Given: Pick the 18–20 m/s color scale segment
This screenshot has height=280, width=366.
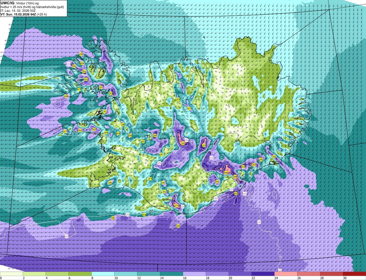Looking at the screenshot, I should (x=217, y=274).
